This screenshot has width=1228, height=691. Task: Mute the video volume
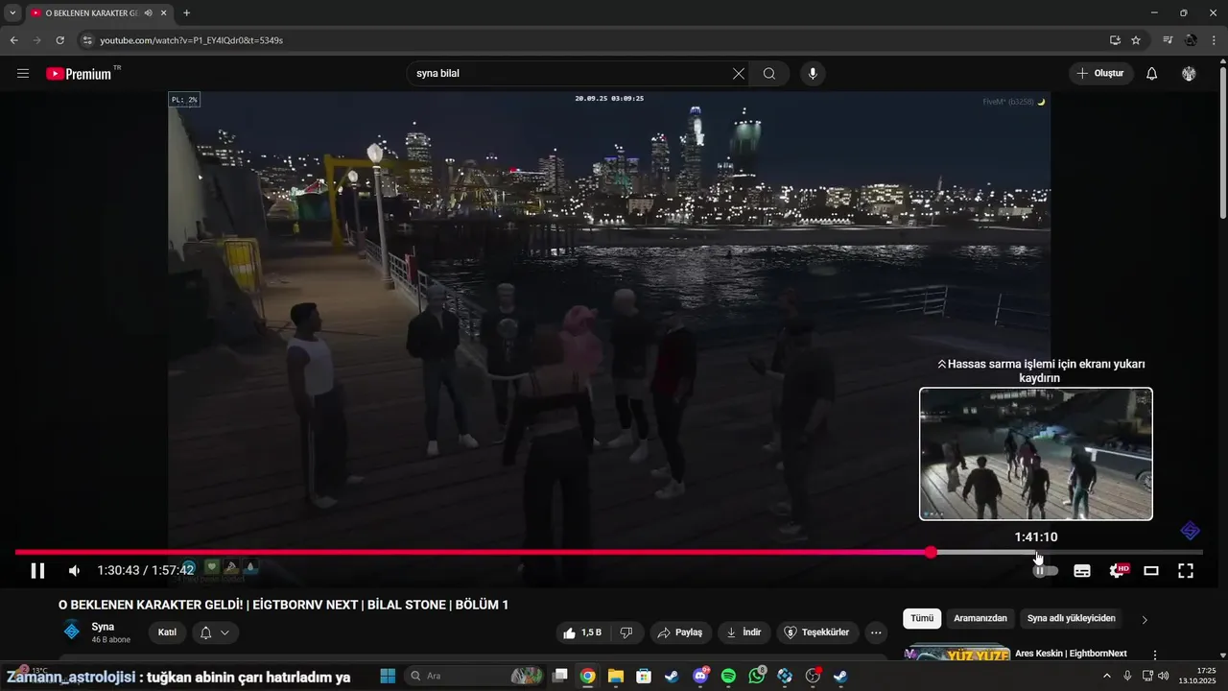75,571
